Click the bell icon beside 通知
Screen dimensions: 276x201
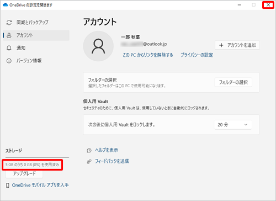click(x=9, y=48)
